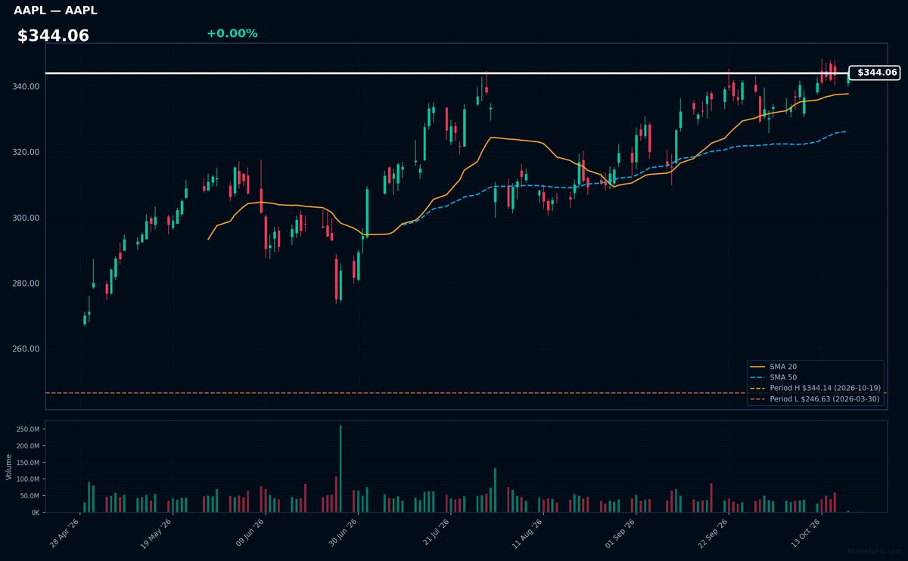
Task: Click the $344.06 price tag on the right edge
Action: (x=874, y=73)
